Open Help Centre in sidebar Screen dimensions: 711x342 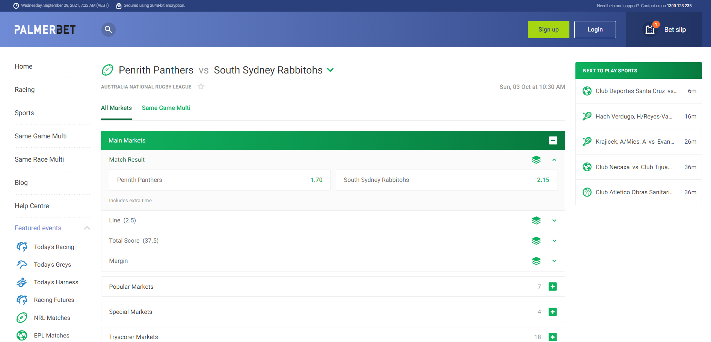[32, 206]
